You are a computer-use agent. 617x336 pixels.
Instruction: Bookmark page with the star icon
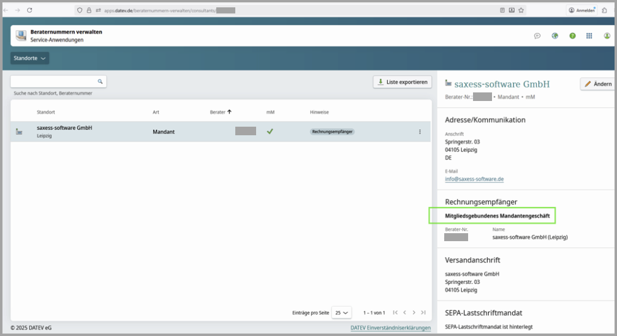pyautogui.click(x=521, y=10)
